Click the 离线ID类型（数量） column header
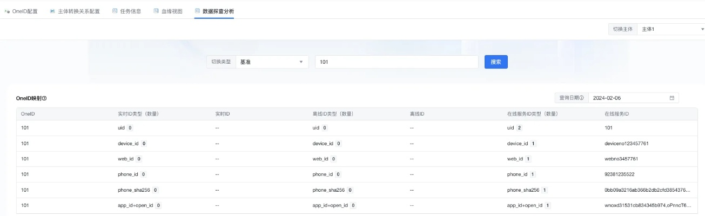Viewport: 705px width, 216px height. (333, 114)
